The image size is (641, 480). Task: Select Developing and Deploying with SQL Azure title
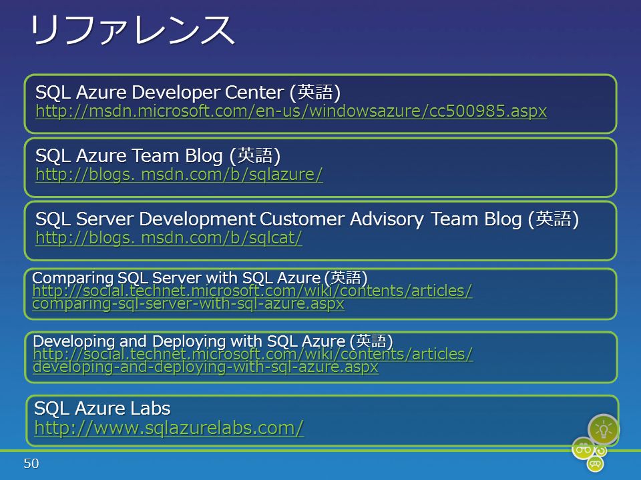click(212, 341)
